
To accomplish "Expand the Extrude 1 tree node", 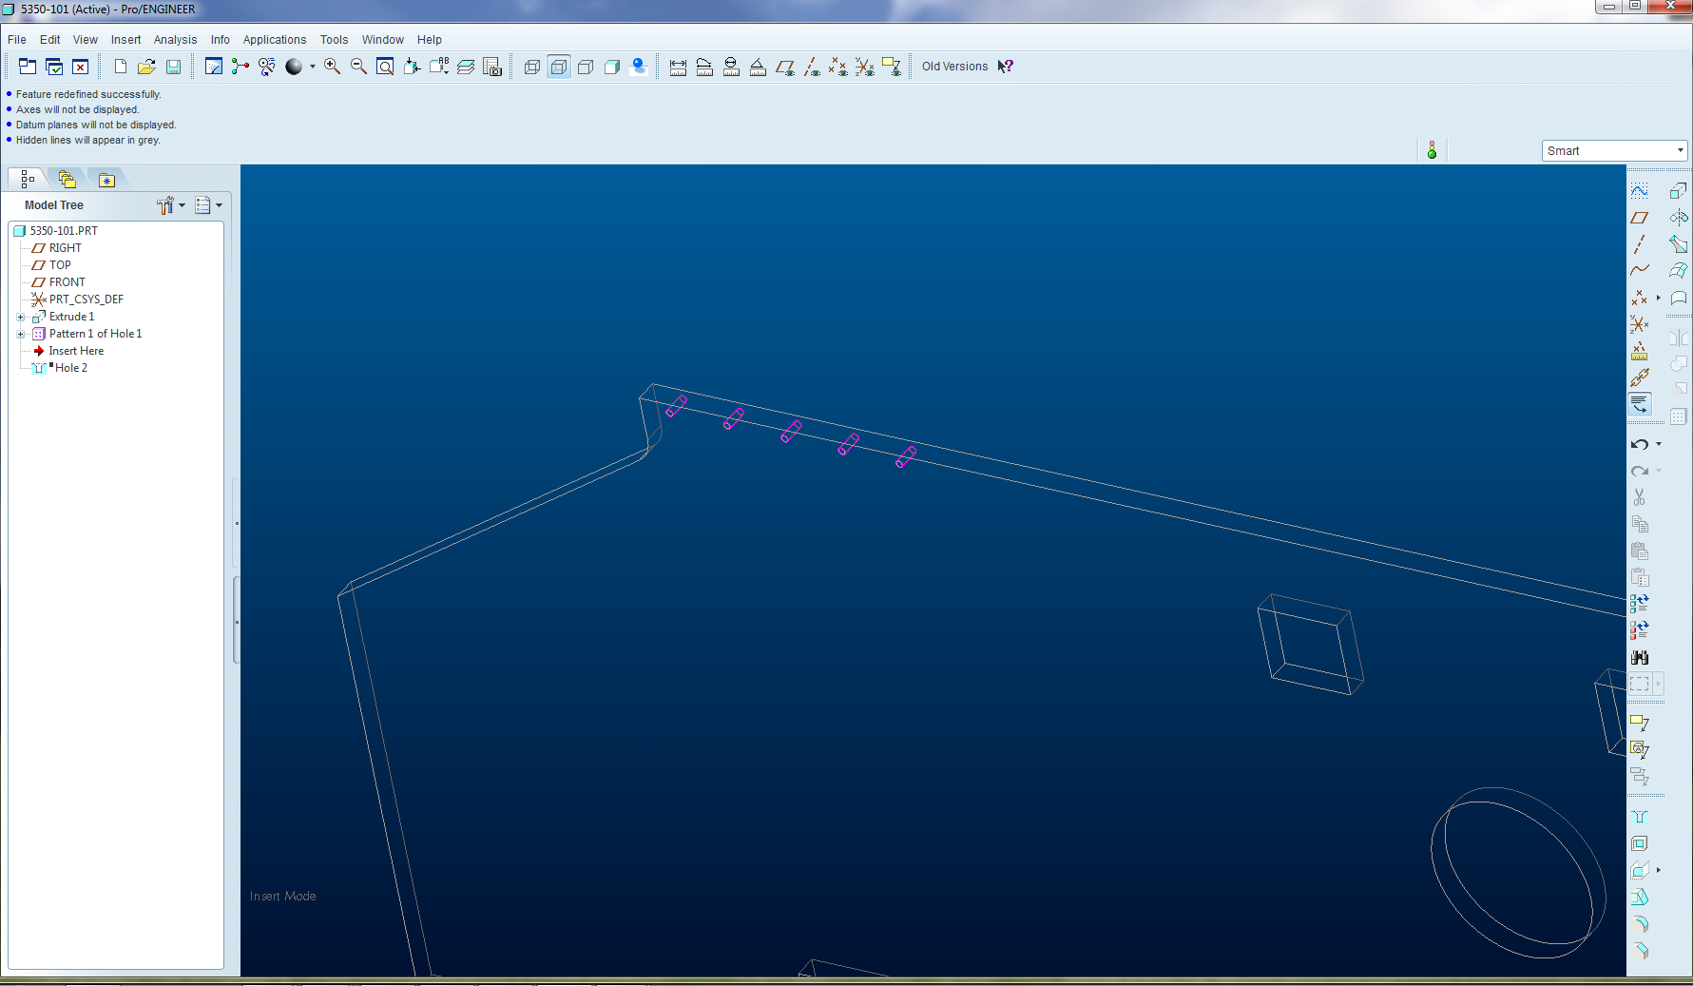I will coord(21,318).
